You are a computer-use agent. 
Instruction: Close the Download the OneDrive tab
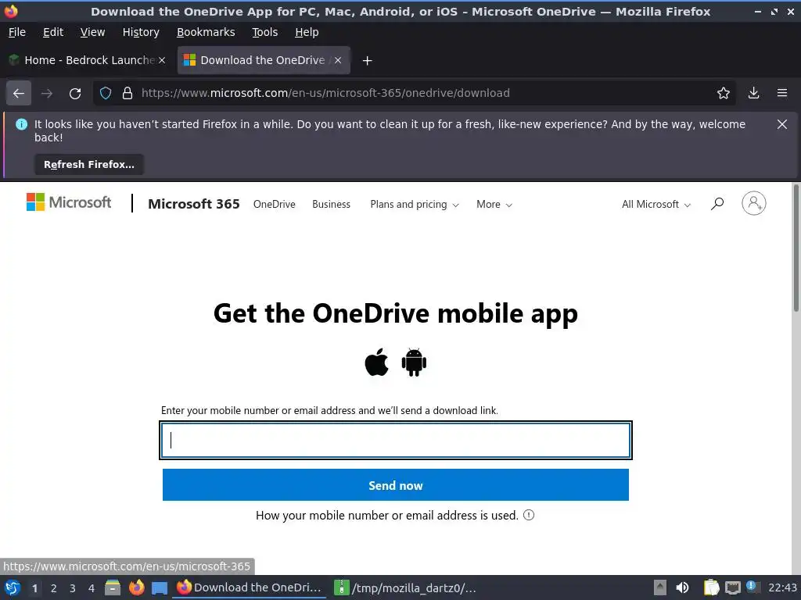pyautogui.click(x=338, y=60)
